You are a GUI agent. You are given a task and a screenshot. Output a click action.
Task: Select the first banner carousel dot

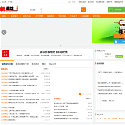coord(61,45)
